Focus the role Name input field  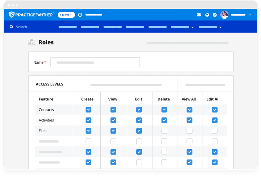pyautogui.click(x=95, y=62)
